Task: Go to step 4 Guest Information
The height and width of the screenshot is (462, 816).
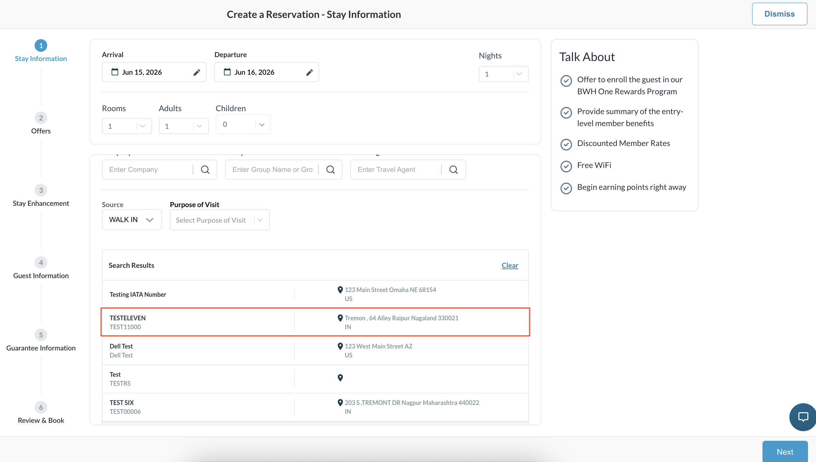Action: tap(41, 268)
